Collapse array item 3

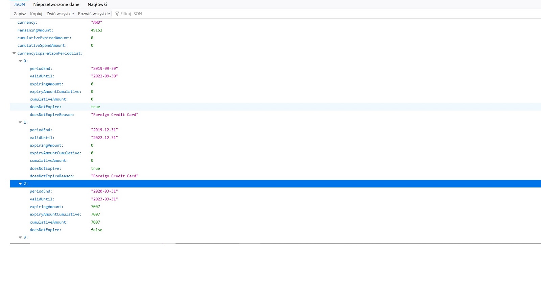(x=20, y=237)
